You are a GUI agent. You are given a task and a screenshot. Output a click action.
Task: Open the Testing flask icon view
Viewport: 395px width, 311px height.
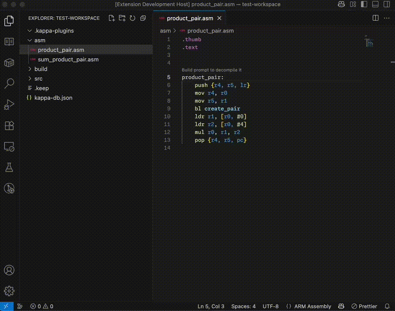9,167
